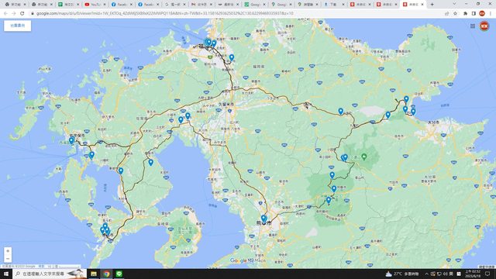
Task: Reload the page
Action: [22, 13]
